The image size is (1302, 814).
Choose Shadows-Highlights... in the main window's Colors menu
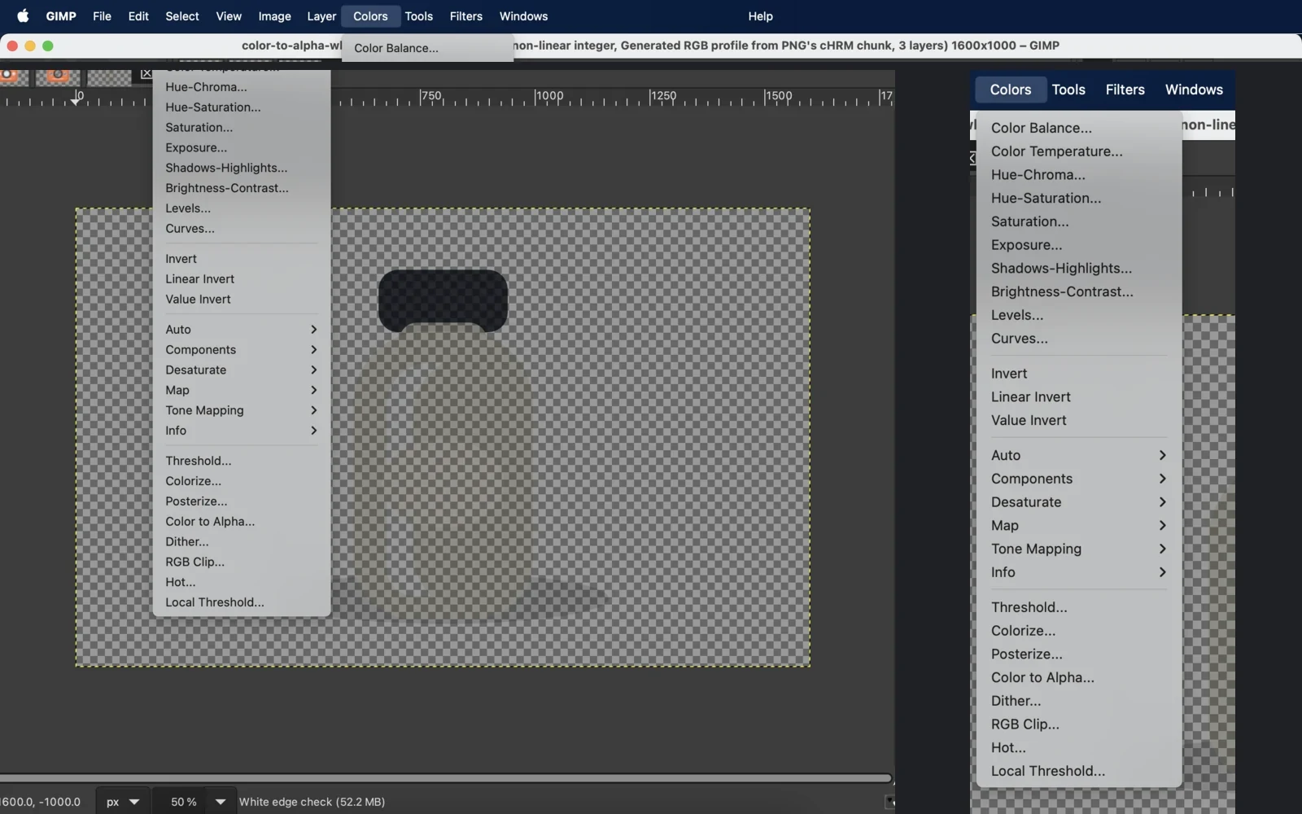[x=242, y=168]
